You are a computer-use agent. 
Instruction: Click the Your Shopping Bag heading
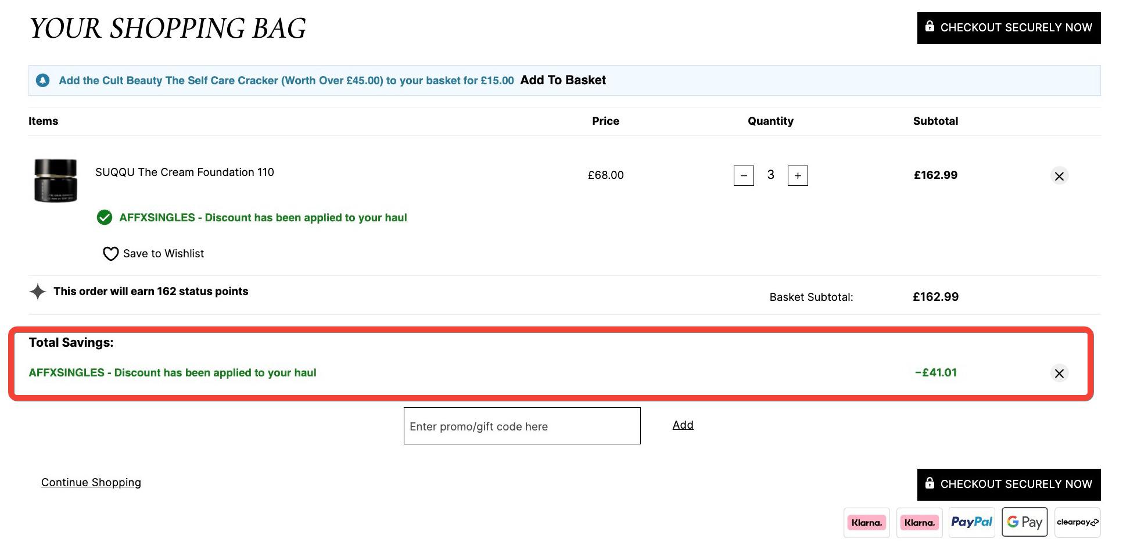tap(168, 28)
